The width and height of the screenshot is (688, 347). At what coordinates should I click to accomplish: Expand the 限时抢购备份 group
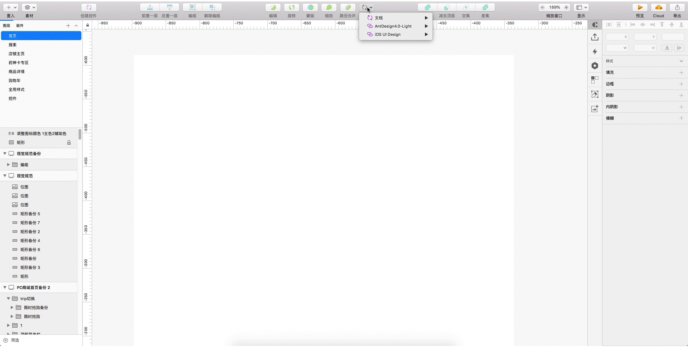[12, 308]
